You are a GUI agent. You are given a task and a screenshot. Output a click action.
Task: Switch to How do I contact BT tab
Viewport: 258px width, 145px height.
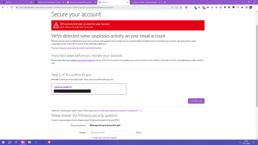(x=81, y=2)
